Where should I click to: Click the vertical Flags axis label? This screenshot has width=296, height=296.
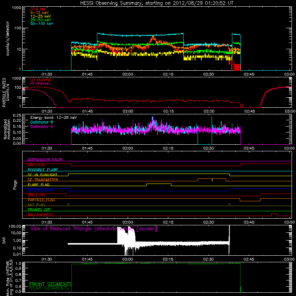click(x=15, y=185)
